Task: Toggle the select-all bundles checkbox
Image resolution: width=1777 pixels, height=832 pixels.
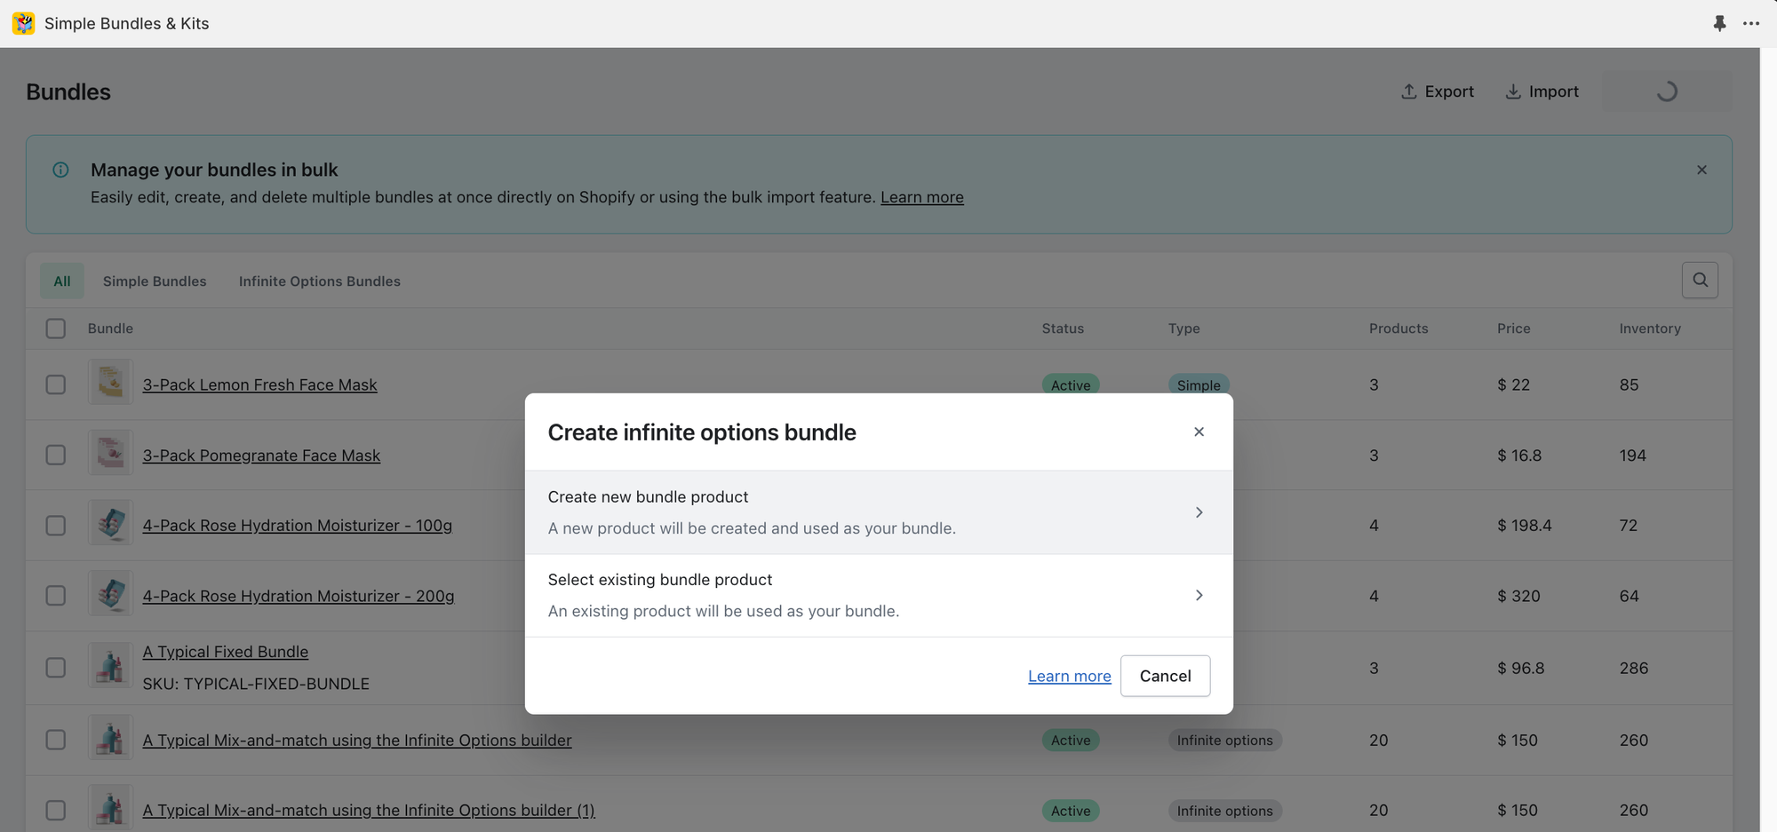Action: point(56,329)
